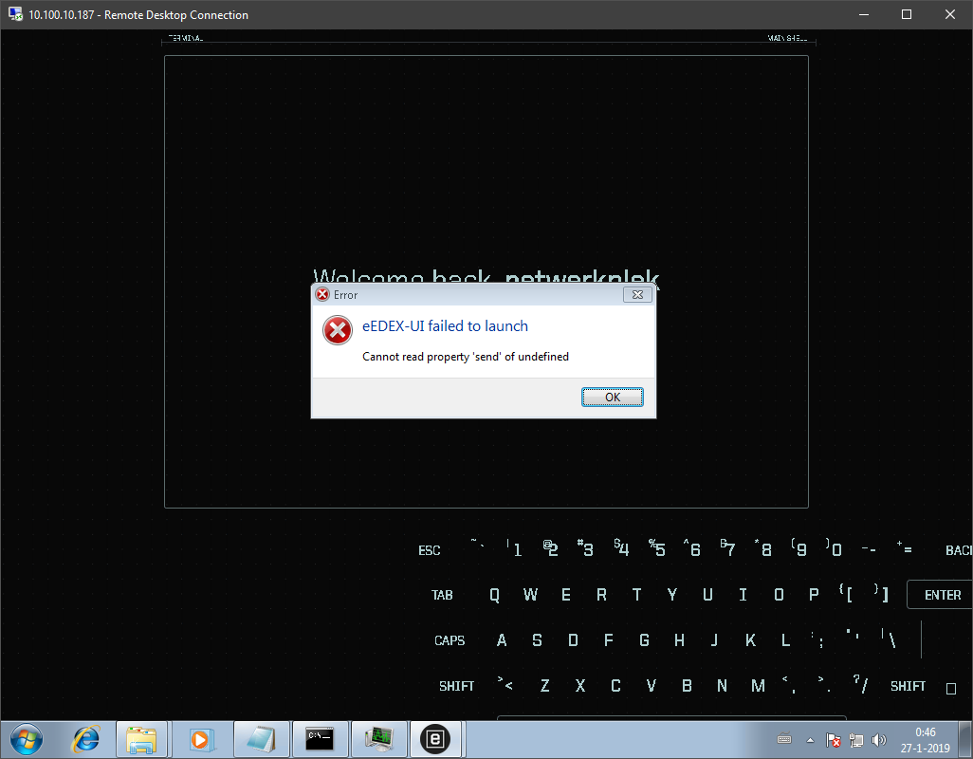This screenshot has height=759, width=973.
Task: Click the network status icon in the tray
Action: click(x=855, y=739)
